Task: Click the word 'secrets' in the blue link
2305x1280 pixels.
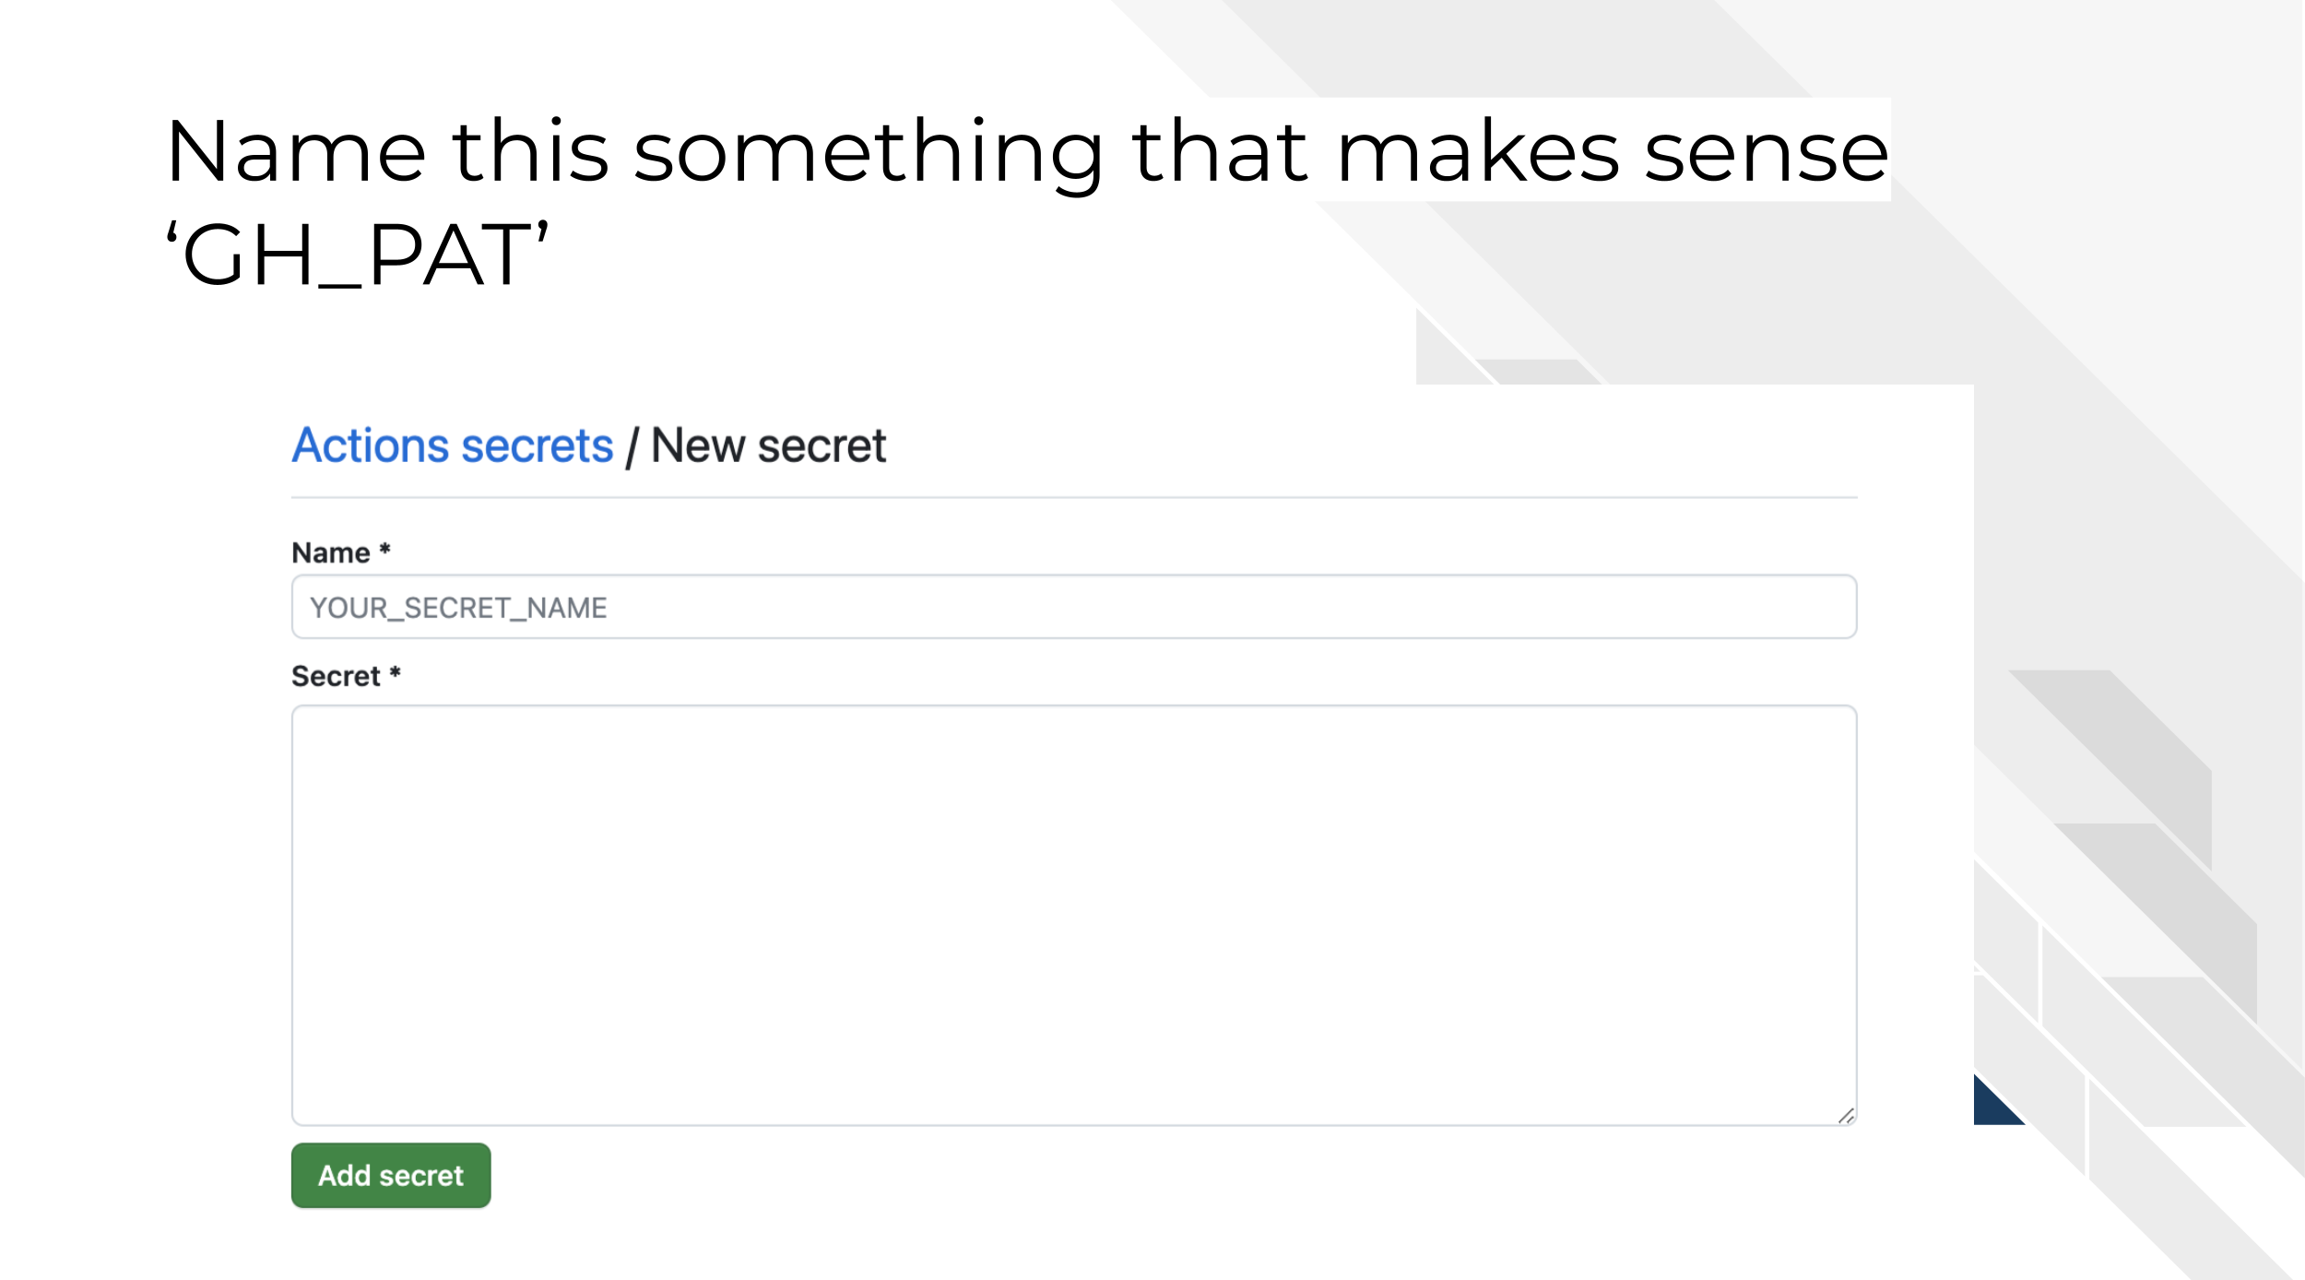Action: [x=537, y=446]
